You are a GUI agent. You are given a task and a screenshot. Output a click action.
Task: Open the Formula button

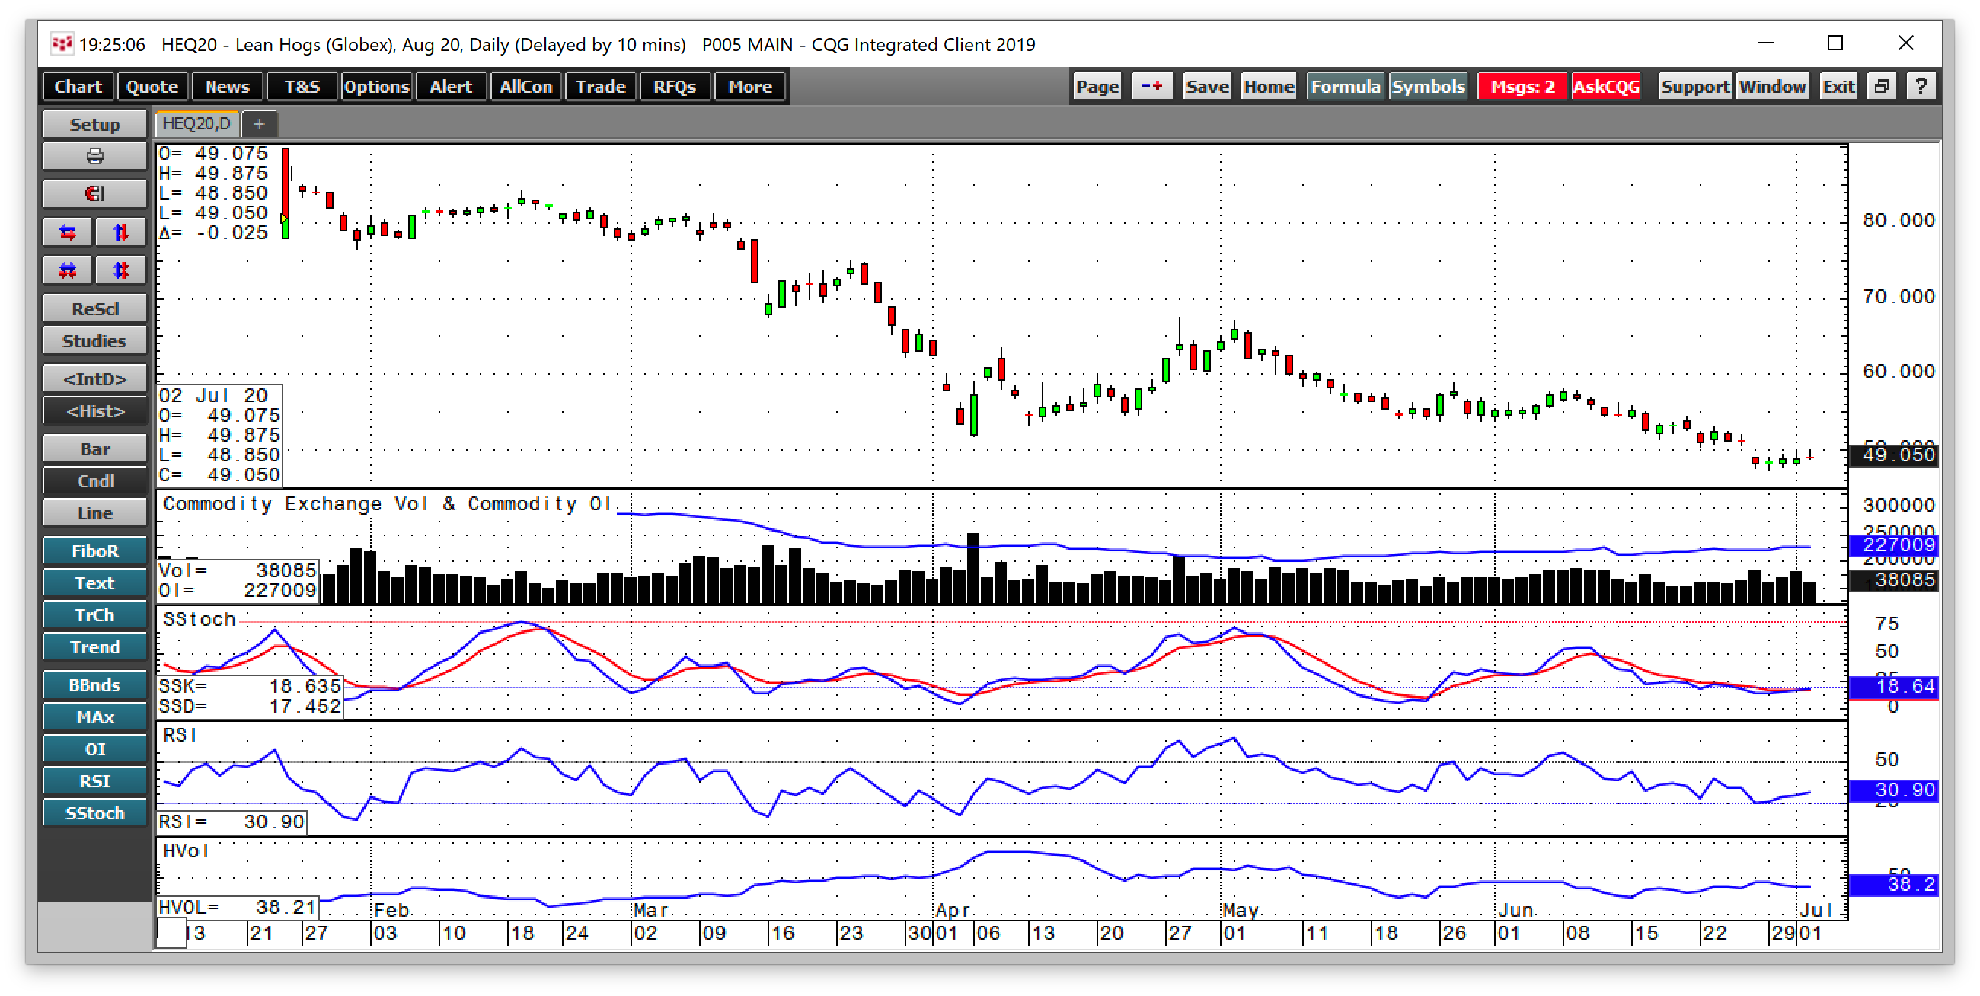coord(1345,86)
